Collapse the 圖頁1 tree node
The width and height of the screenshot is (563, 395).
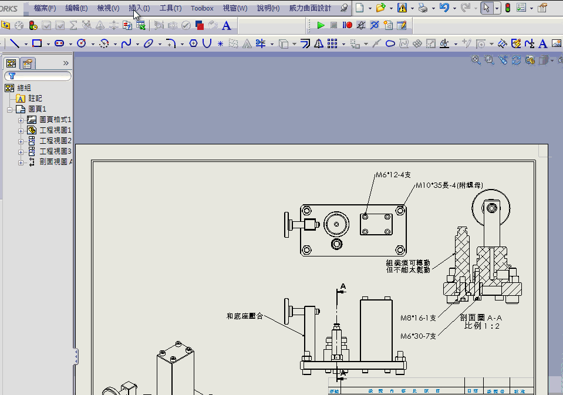tap(9, 109)
